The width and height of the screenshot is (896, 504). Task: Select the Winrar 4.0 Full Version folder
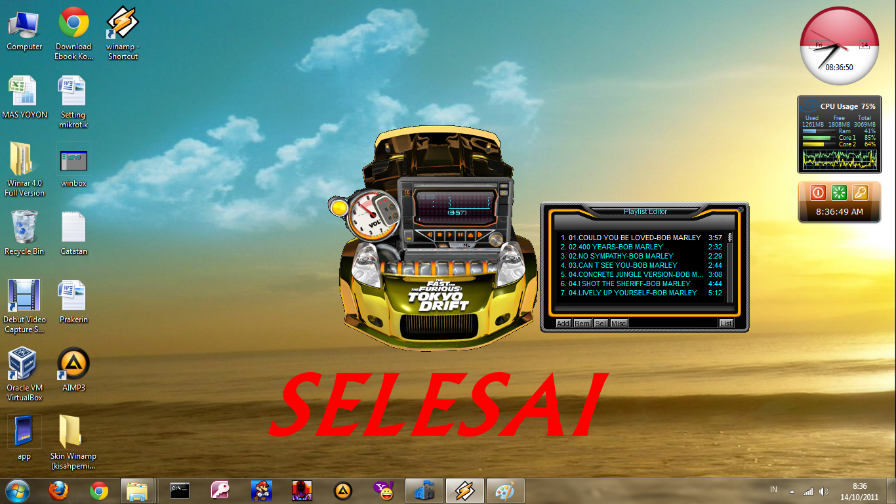tap(24, 169)
